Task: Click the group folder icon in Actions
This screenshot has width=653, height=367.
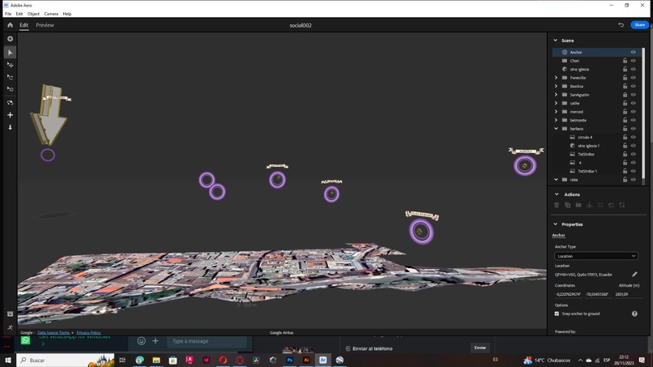Action: coord(578,205)
